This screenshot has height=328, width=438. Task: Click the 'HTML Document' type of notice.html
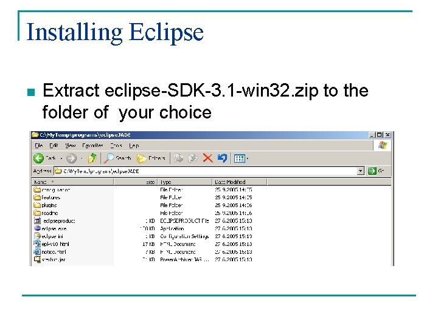178,252
